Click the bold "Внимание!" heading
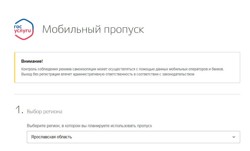250x151 pixels. [x=32, y=62]
